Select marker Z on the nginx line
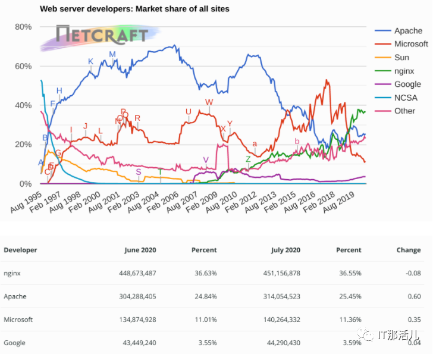Image resolution: width=433 pixels, height=354 pixels. pos(248,159)
